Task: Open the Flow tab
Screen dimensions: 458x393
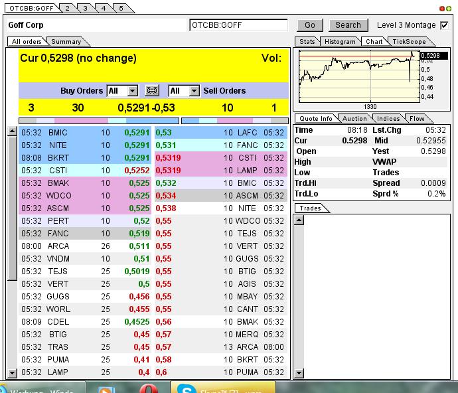Action: [x=417, y=118]
